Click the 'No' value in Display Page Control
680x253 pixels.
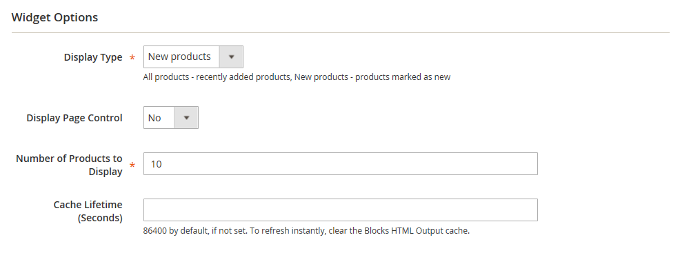tap(154, 118)
